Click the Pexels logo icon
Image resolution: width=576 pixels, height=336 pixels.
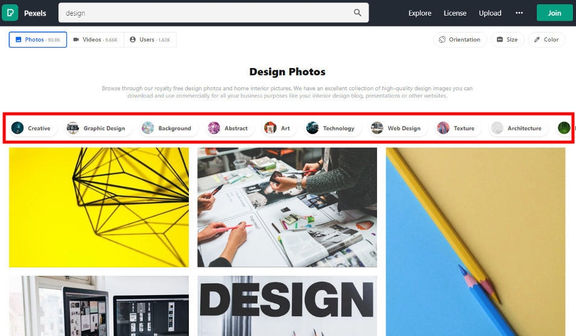click(10, 13)
